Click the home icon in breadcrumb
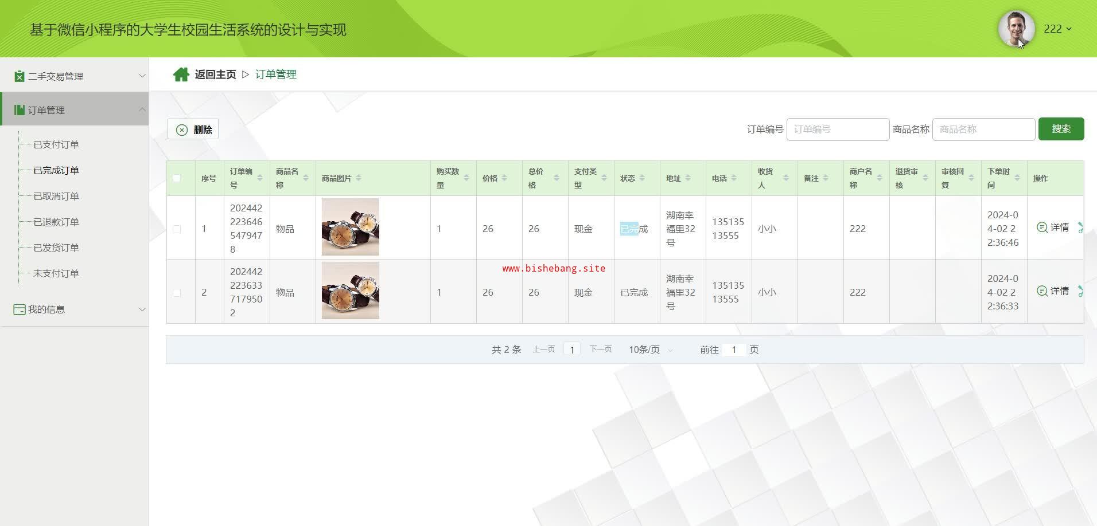This screenshot has width=1097, height=526. [181, 74]
